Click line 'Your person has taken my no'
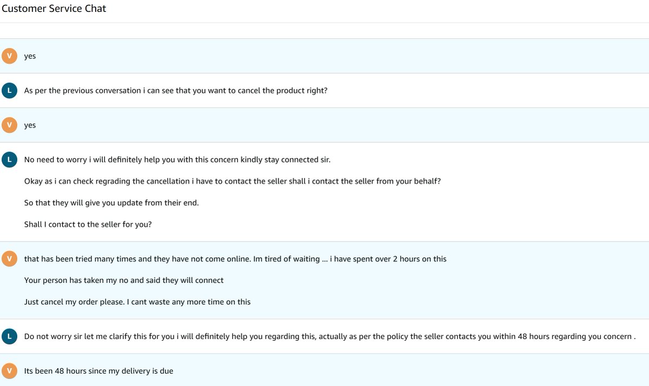This screenshot has width=649, height=386. point(124,281)
